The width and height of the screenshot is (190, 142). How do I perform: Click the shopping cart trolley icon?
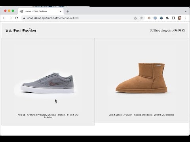151,30
